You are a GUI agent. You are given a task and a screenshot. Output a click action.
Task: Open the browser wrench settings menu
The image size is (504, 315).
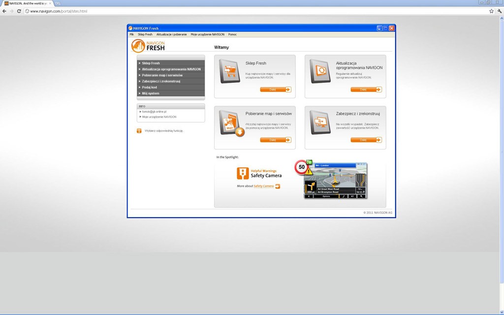coord(499,11)
